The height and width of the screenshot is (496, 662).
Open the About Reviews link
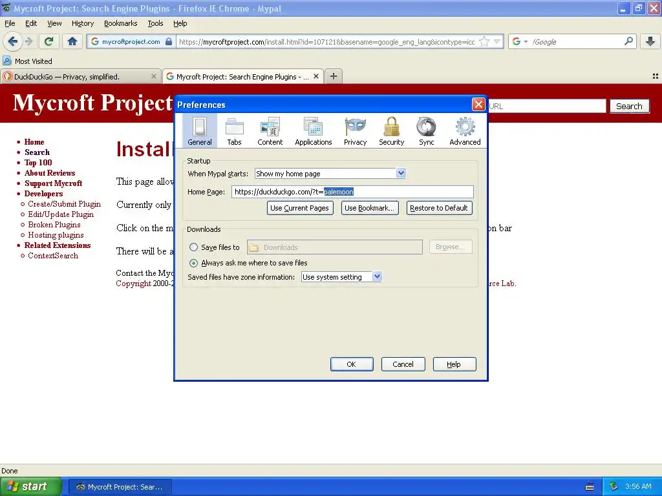[x=49, y=173]
